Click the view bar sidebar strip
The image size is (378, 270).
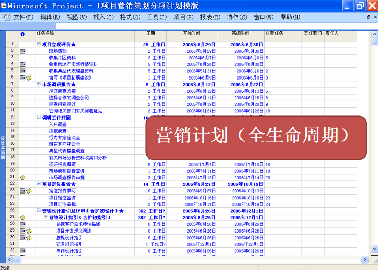click(3, 147)
